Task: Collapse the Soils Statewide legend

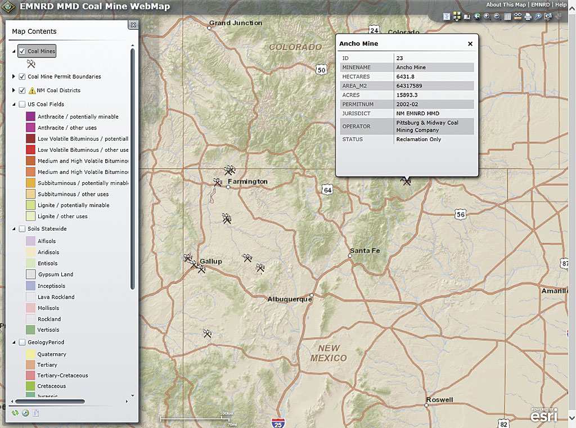Action: pos(14,229)
